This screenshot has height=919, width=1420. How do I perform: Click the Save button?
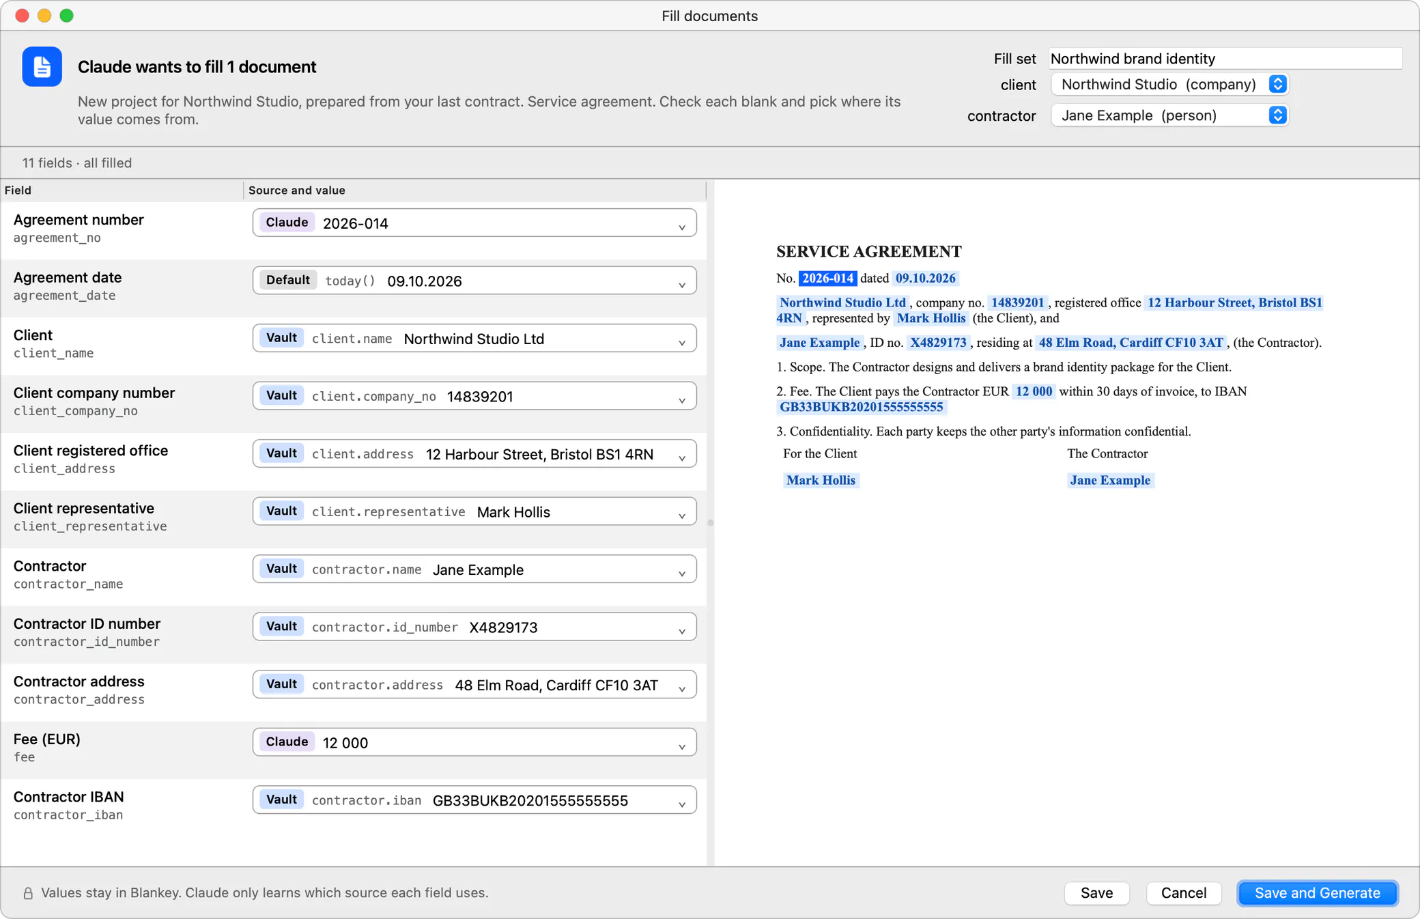(1096, 893)
